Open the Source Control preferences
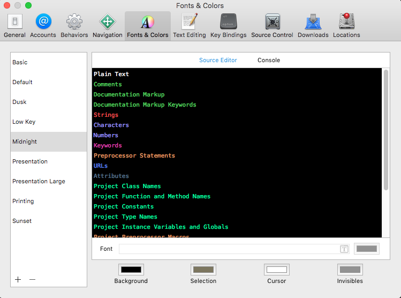This screenshot has width=401, height=298. [x=272, y=26]
